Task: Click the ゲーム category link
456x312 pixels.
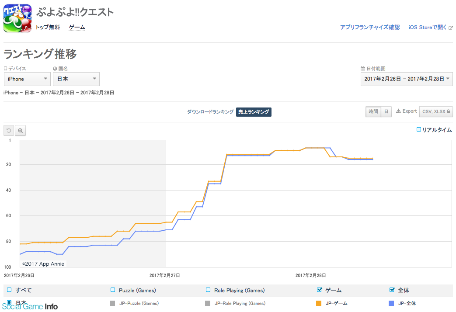Action: point(77,28)
